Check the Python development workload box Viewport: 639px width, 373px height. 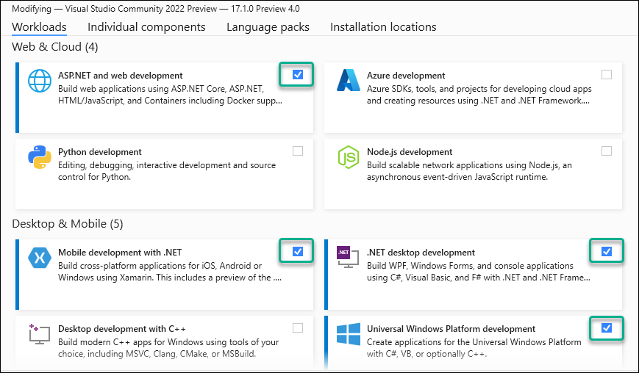coord(297,151)
